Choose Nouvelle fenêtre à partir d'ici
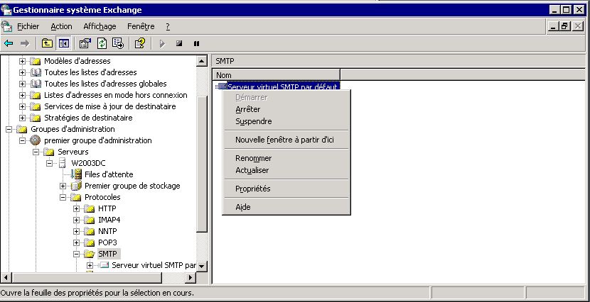Viewport: 590px width, 302px height. click(x=286, y=140)
